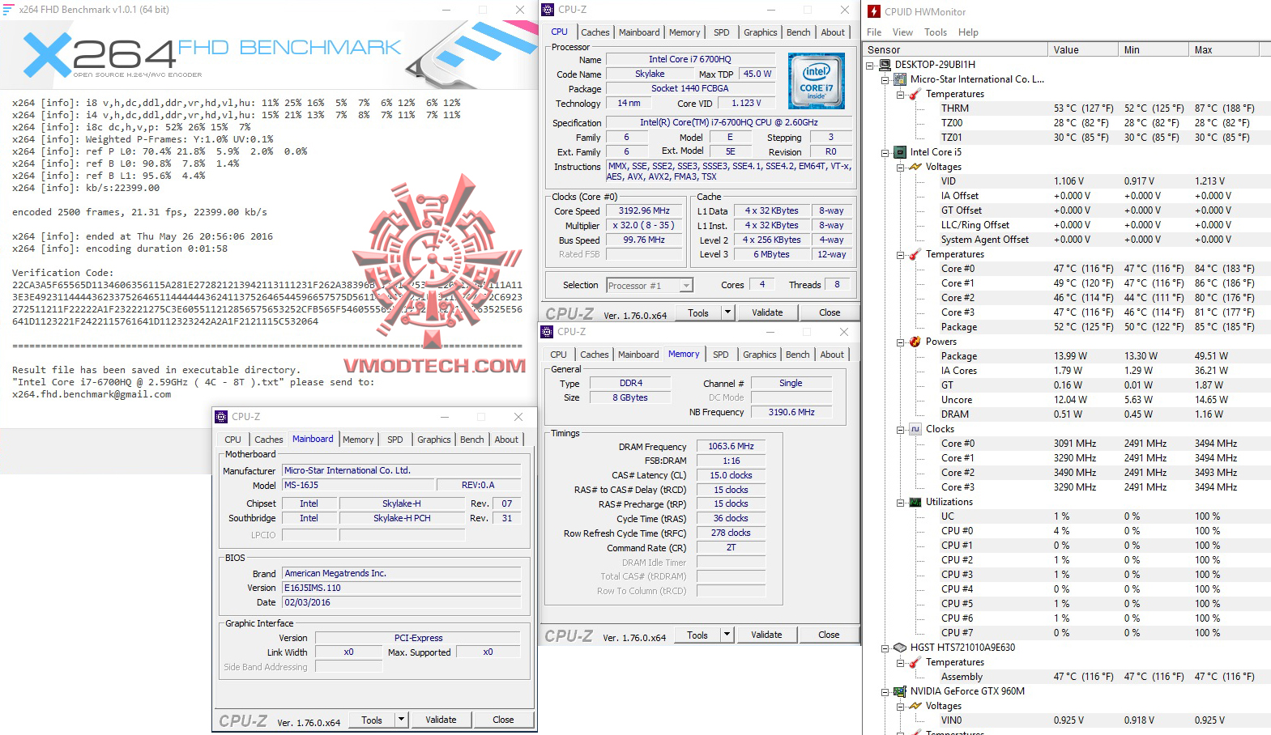Image resolution: width=1271 pixels, height=735 pixels.
Task: Click Close button in CPU-Z Mainboard window
Action: pos(503,720)
